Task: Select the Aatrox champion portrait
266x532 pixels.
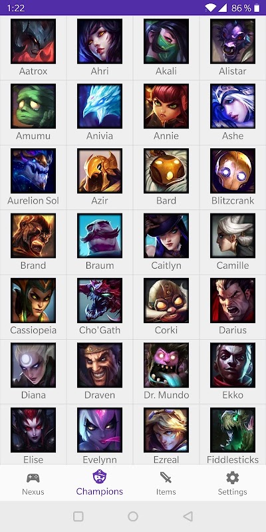Action: (33, 41)
